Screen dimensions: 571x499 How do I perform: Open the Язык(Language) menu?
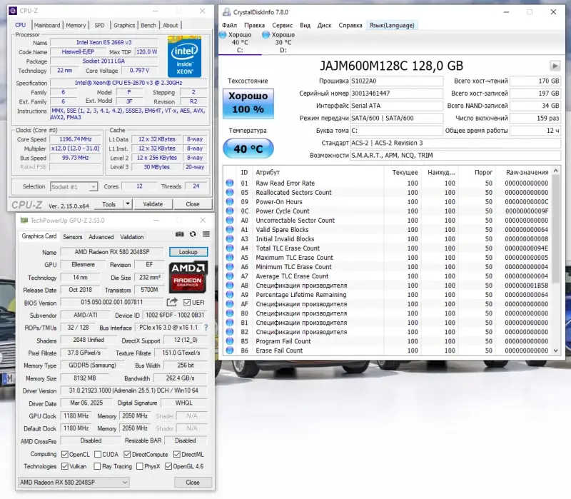coord(392,25)
